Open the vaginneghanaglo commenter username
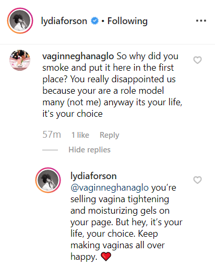Screen dimensions: 215x265 coord(78,56)
